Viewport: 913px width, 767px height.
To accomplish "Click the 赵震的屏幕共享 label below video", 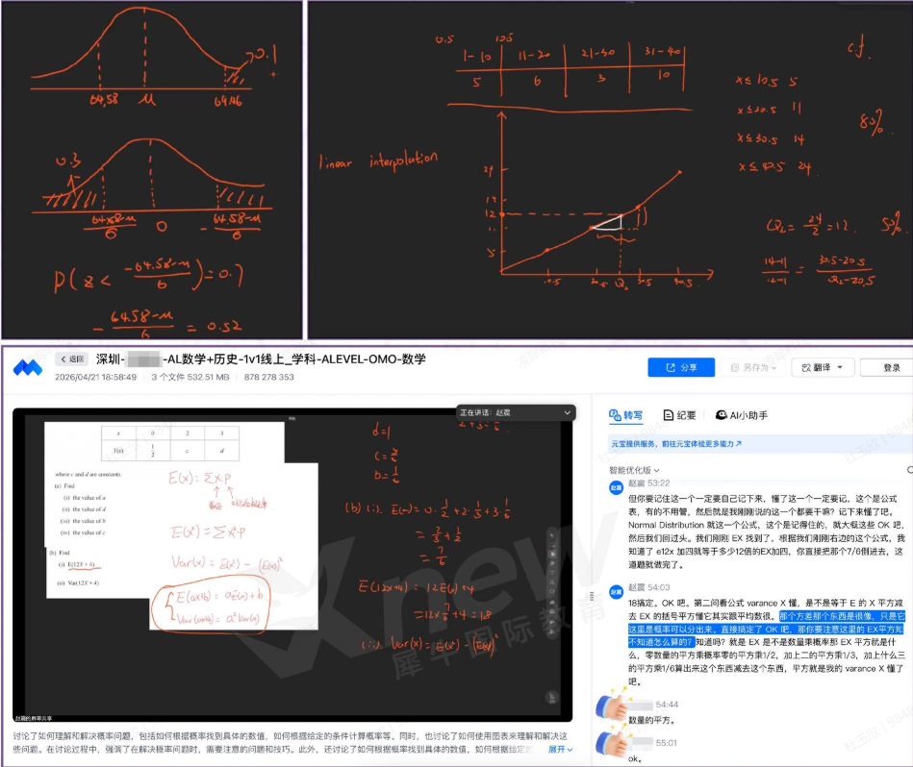I will pos(33,719).
